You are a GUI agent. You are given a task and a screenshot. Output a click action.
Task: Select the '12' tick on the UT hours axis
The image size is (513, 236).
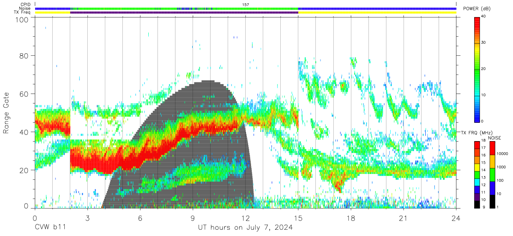coord(246,218)
